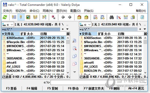
Task: Open the right panel drive c dropdown
Action: coord(85,24)
